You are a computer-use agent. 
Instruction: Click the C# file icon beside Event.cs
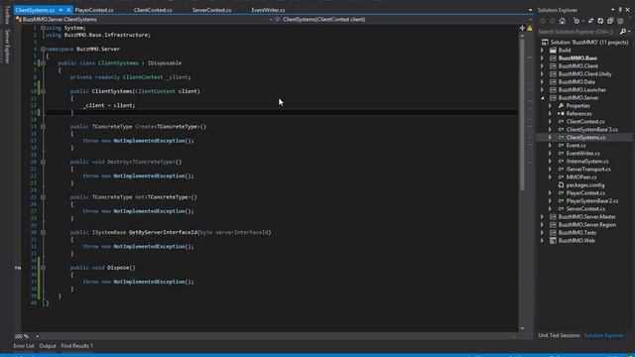(x=561, y=146)
